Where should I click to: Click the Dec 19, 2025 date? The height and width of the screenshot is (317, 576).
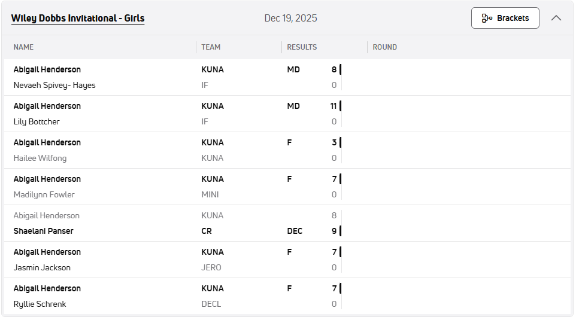click(x=290, y=19)
